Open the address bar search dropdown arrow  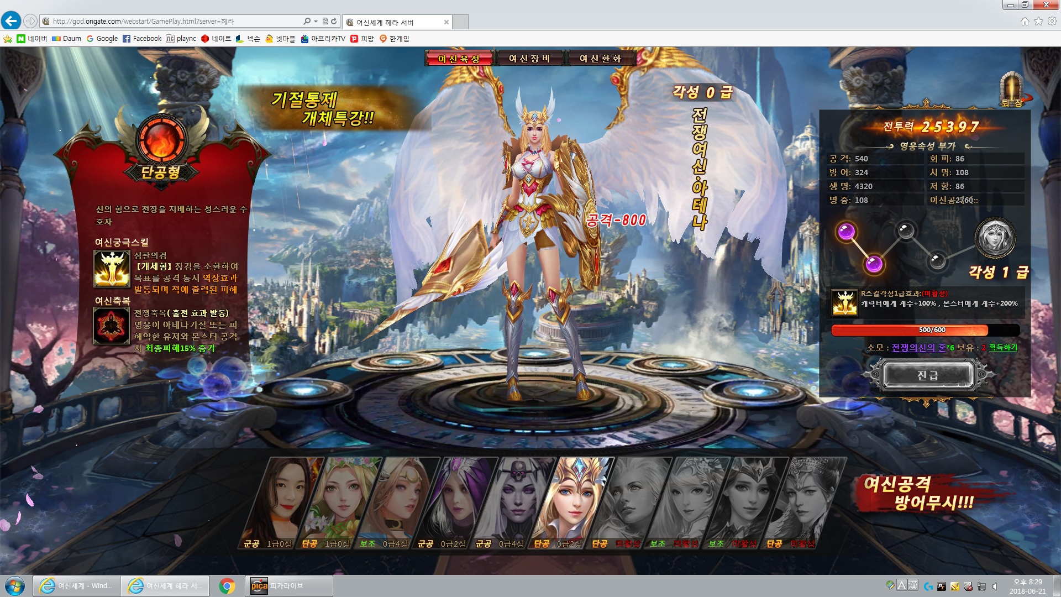(316, 21)
